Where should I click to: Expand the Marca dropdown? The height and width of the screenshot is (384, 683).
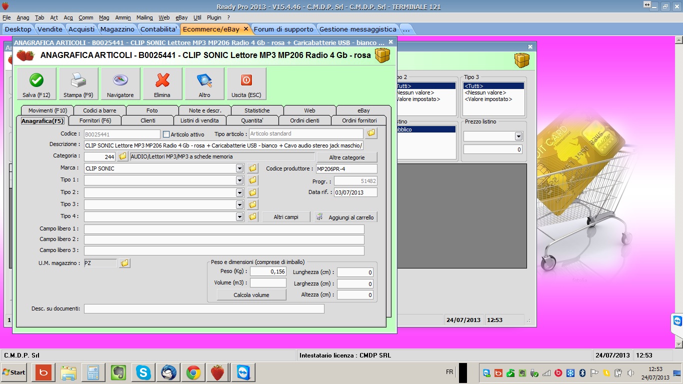239,168
